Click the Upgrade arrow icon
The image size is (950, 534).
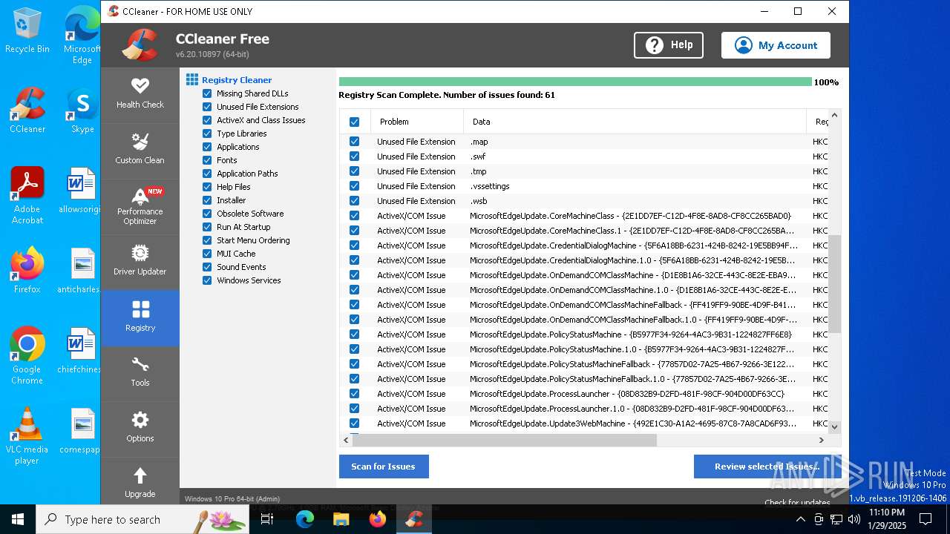coord(140,475)
